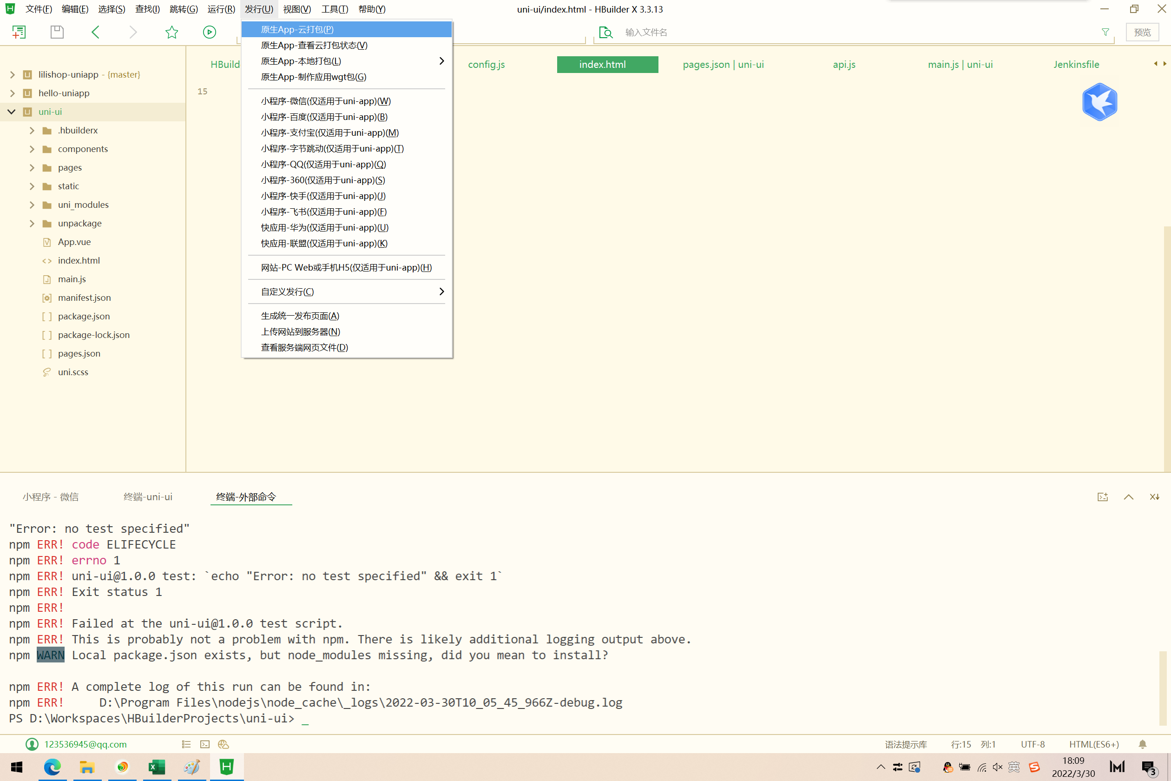Open Excel from the taskbar

[x=157, y=767]
